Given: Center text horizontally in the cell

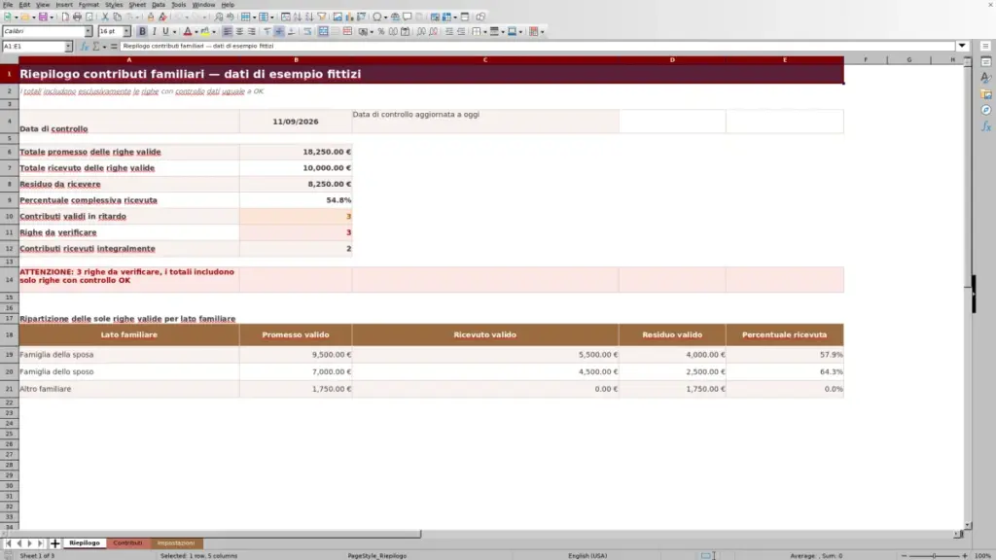Looking at the screenshot, I should pyautogui.click(x=239, y=31).
